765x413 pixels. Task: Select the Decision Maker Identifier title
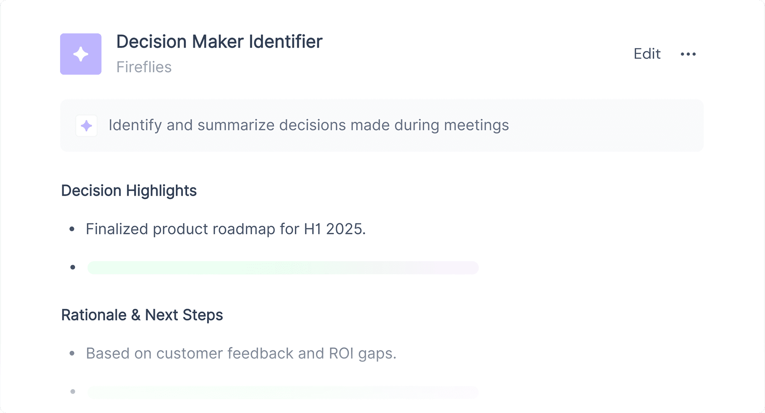219,42
